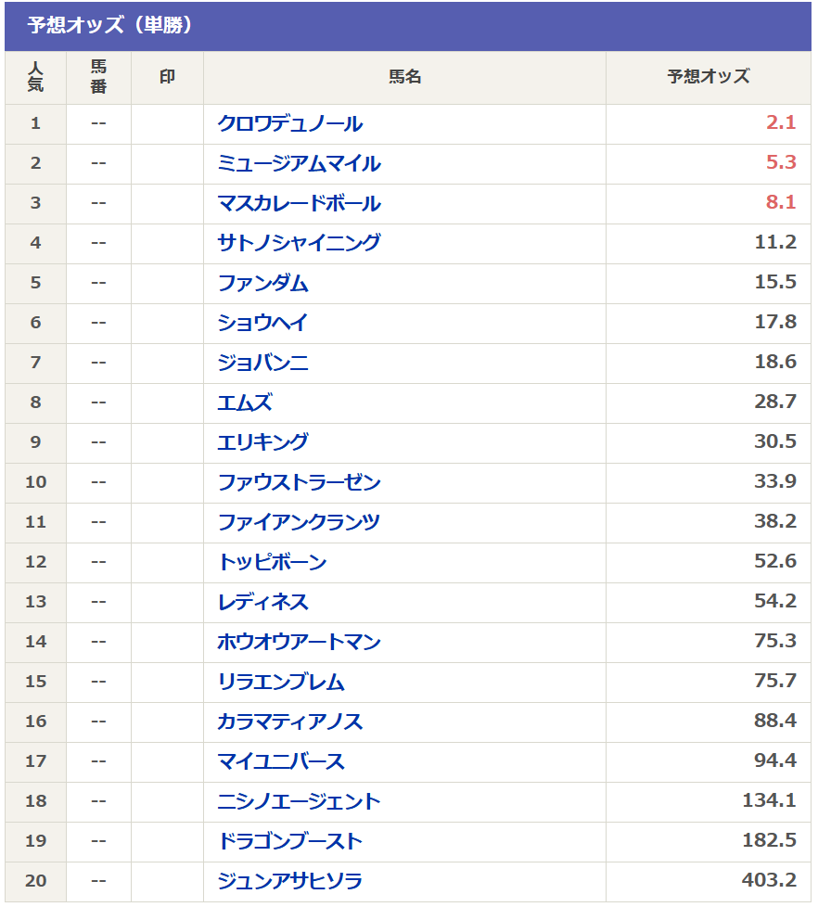The width and height of the screenshot is (818, 907).
Task: Click the 予想オッズ column header
Action: (x=709, y=78)
